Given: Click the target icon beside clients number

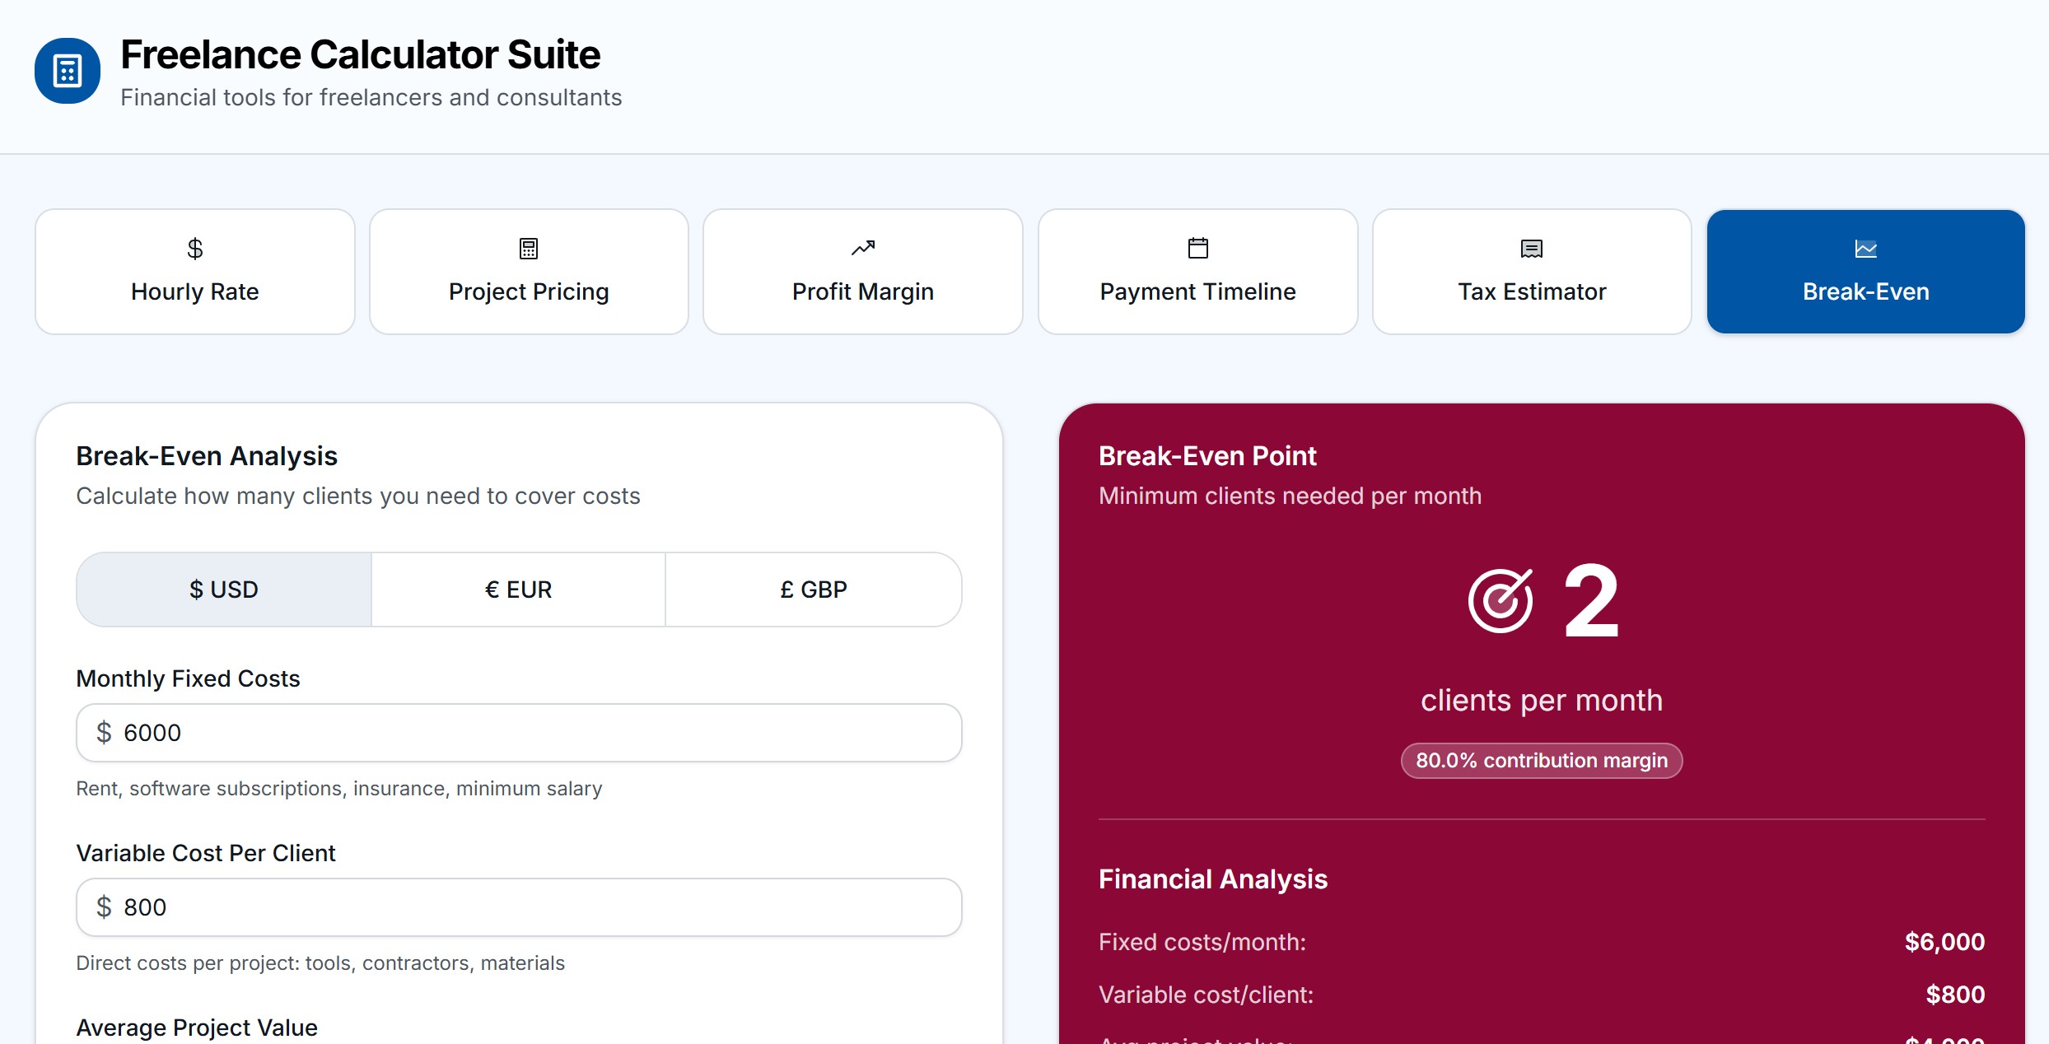Looking at the screenshot, I should coord(1501,601).
